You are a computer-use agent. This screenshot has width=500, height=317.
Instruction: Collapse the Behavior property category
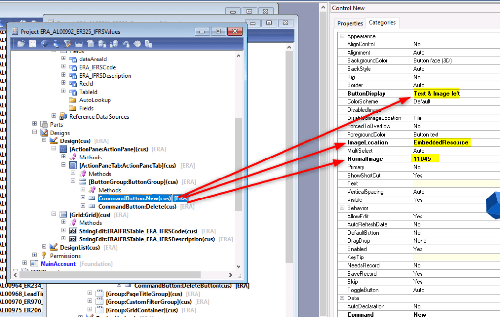(x=342, y=208)
